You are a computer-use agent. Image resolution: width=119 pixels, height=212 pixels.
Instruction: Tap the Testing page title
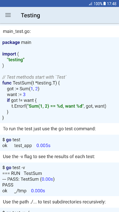[x=30, y=16]
